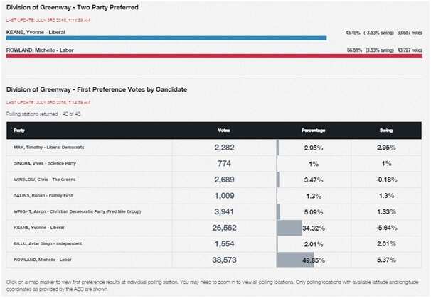
Task: Click the blue Liberal two-party preferred bar
Action: pos(166,38)
